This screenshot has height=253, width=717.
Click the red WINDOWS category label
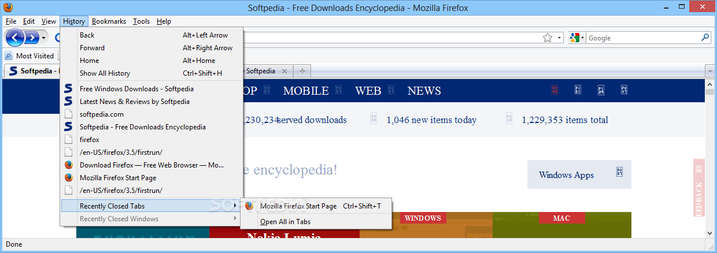pos(423,218)
